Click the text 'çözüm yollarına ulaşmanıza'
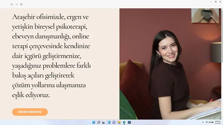The width and height of the screenshot is (223, 125). point(49,85)
